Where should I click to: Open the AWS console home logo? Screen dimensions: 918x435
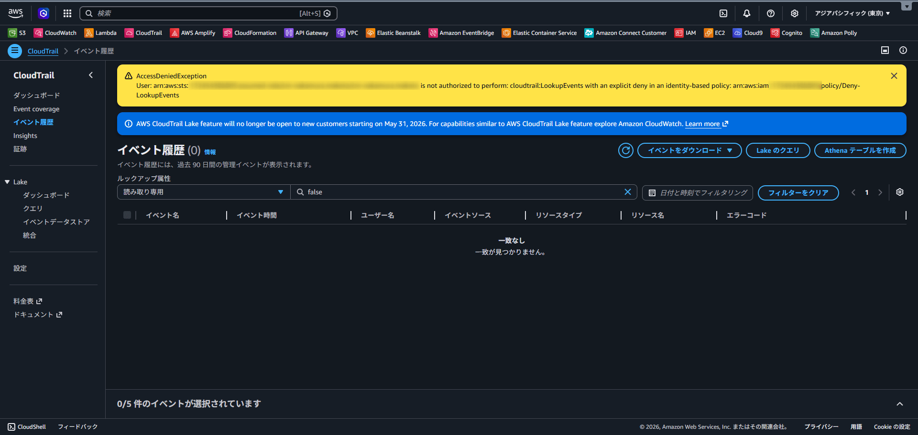(15, 13)
